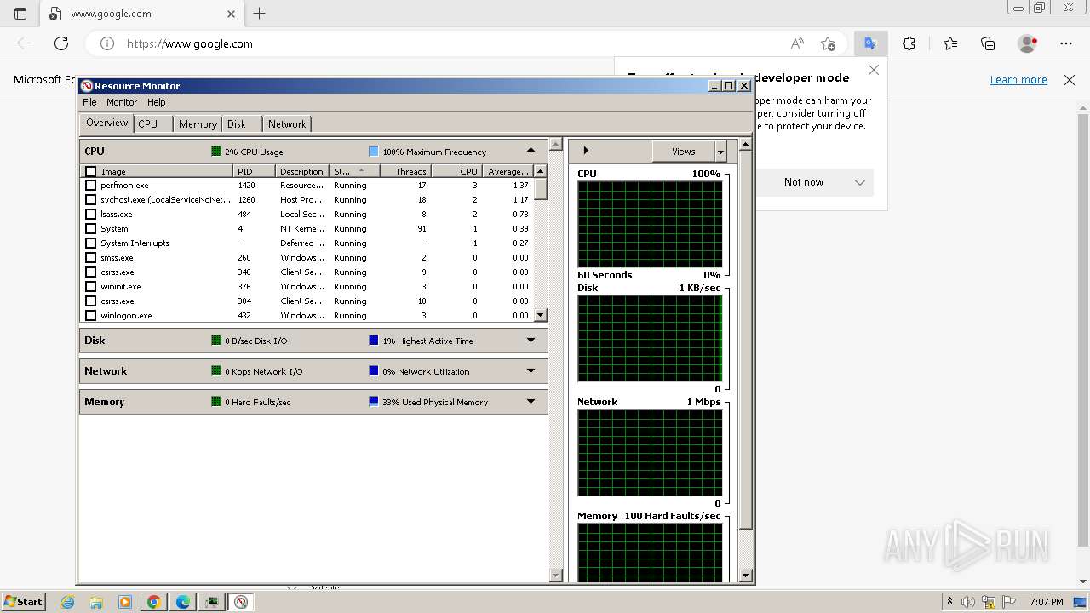Toggle the select-all checkbox beside Image header

91,172
